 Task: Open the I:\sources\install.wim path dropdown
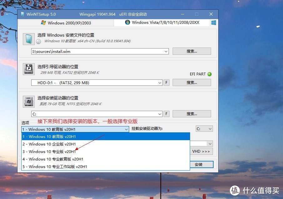[166, 51]
